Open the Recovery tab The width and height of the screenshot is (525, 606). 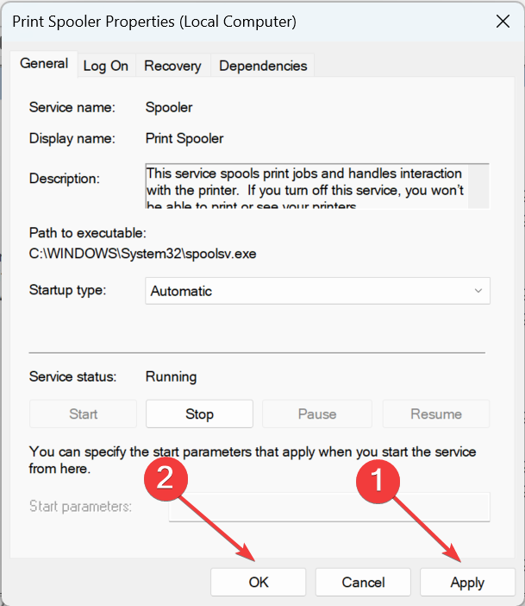172,66
